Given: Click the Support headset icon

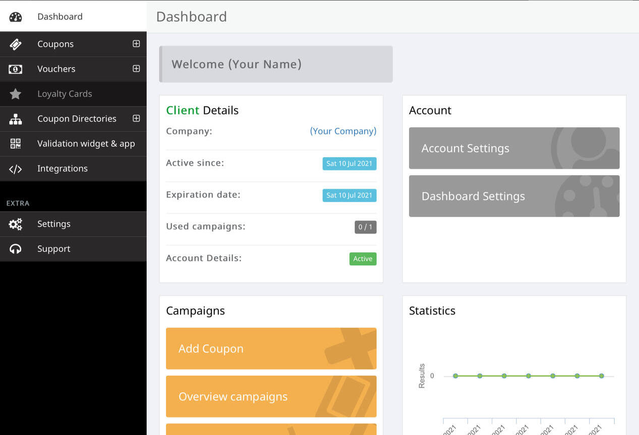Looking at the screenshot, I should [x=16, y=249].
